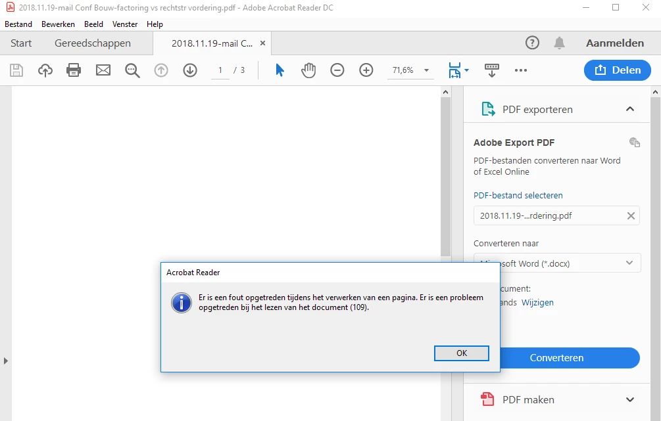Open the help question mark icon
This screenshot has width=661, height=421.
(x=532, y=43)
